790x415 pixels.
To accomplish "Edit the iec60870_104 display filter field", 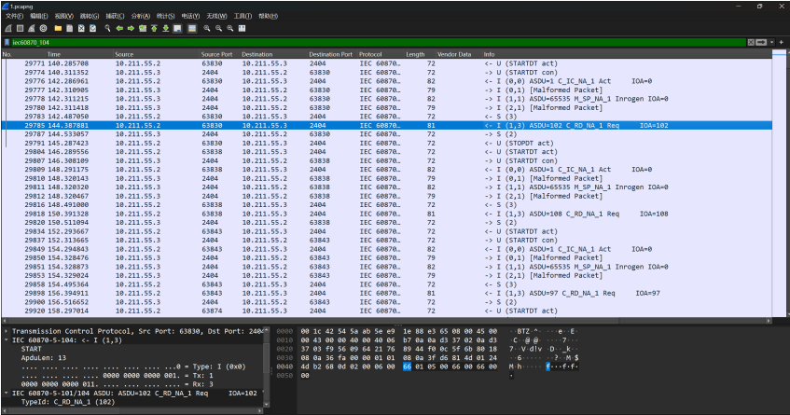I will pos(378,42).
